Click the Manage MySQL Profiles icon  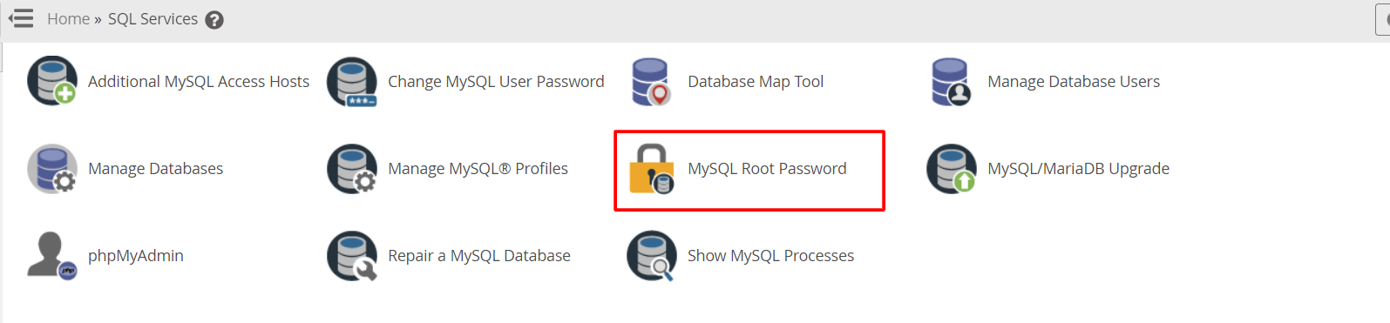352,169
